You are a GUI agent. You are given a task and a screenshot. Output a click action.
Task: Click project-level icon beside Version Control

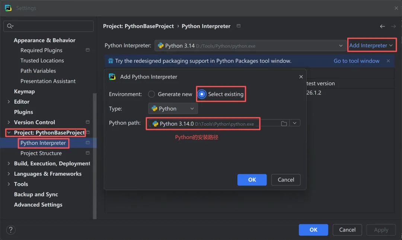point(88,122)
